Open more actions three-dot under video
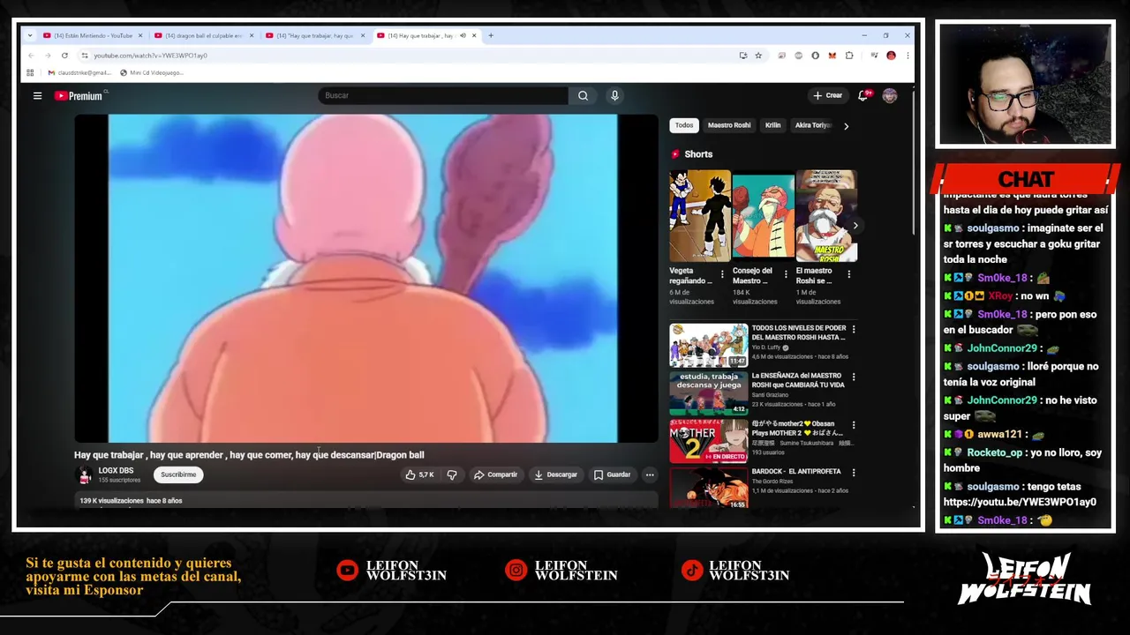The width and height of the screenshot is (1130, 635). pyautogui.click(x=650, y=474)
